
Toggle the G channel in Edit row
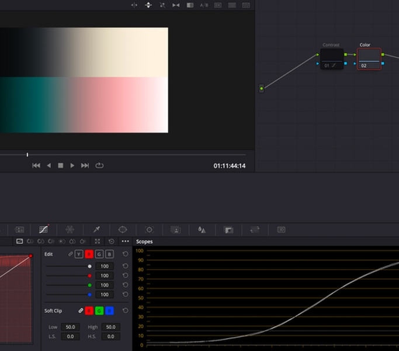coord(99,254)
